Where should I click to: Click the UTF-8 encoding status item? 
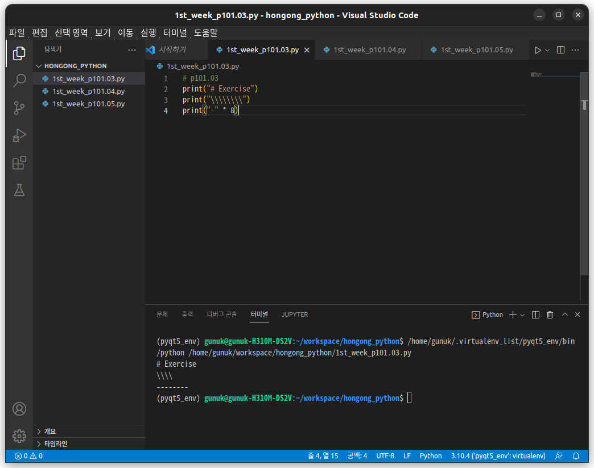click(x=385, y=456)
